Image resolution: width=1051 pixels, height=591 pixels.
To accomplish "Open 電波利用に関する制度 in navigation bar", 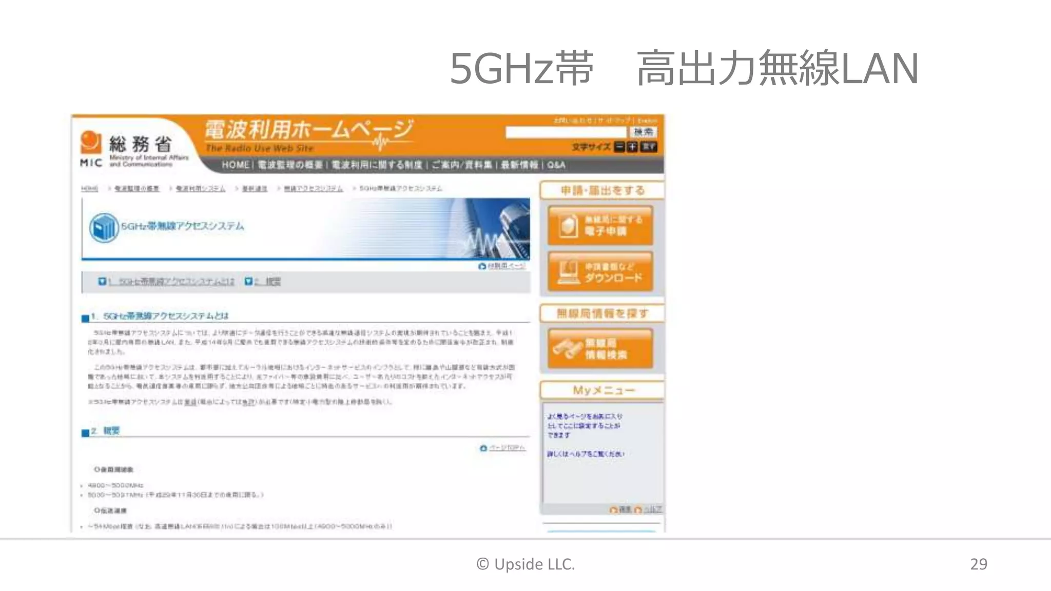I will 377,165.
